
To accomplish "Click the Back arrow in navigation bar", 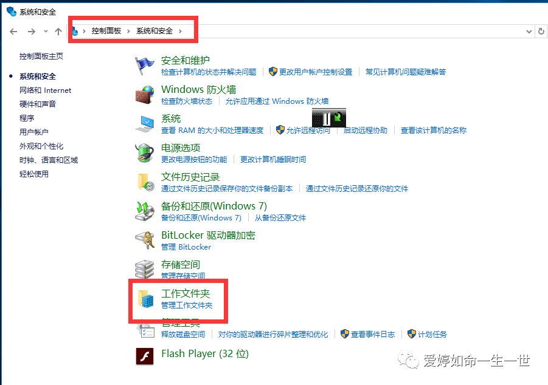I will (x=13, y=32).
